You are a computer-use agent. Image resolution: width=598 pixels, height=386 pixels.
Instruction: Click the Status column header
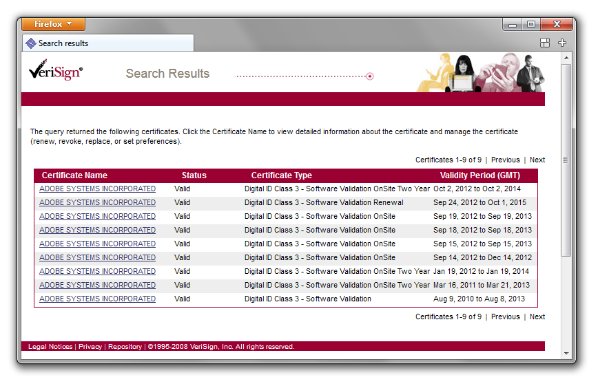click(x=194, y=175)
